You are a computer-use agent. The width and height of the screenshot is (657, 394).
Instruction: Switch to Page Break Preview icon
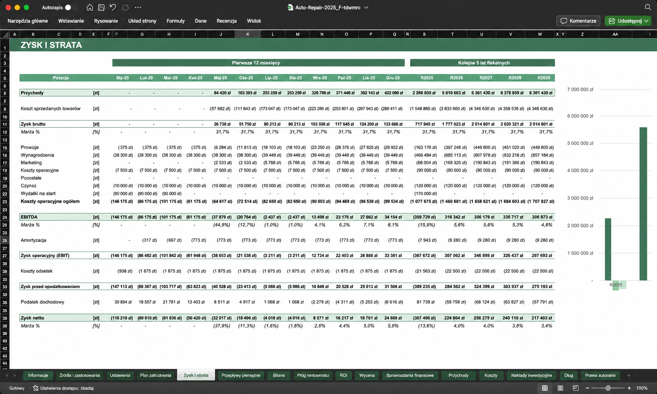pyautogui.click(x=575, y=388)
